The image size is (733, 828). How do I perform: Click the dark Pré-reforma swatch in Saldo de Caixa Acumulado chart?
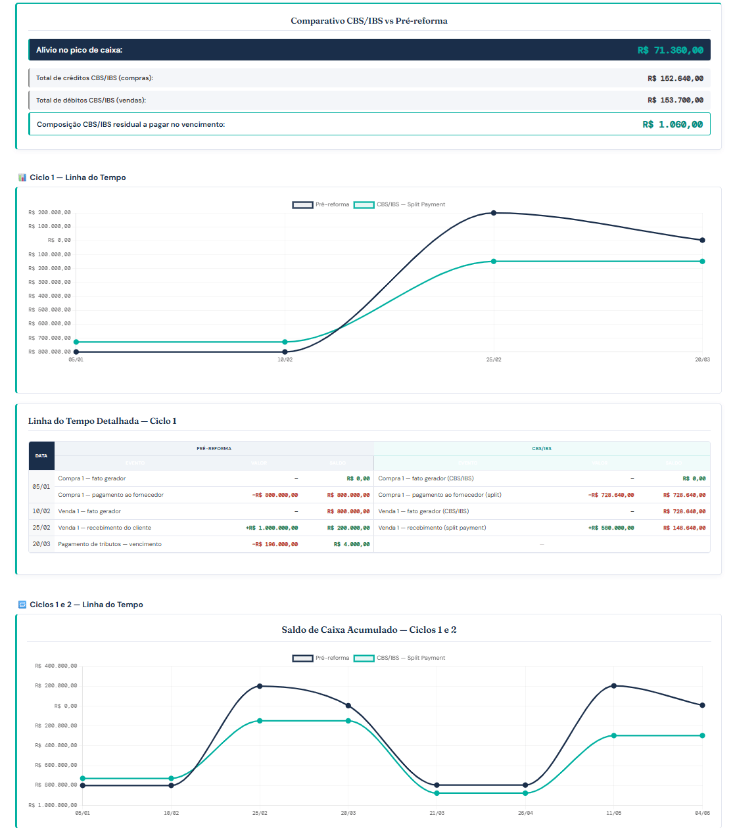(x=302, y=658)
